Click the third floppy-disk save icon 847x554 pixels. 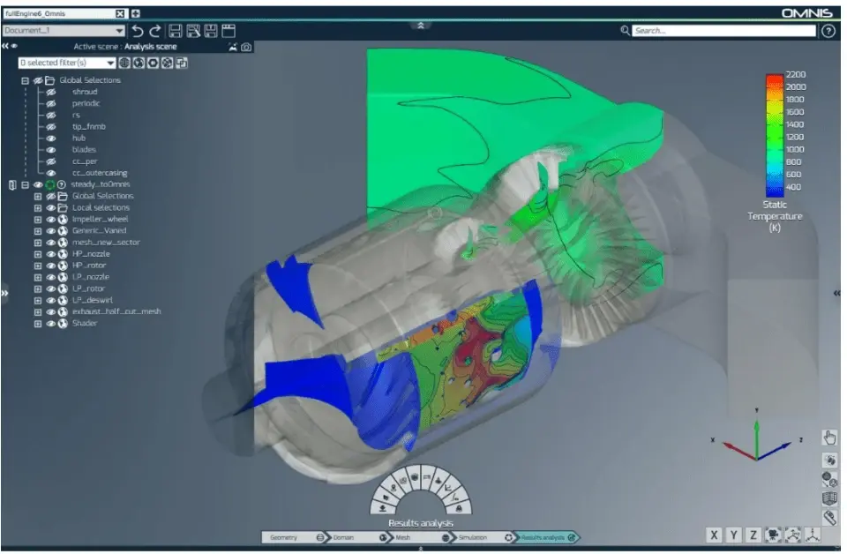click(211, 31)
